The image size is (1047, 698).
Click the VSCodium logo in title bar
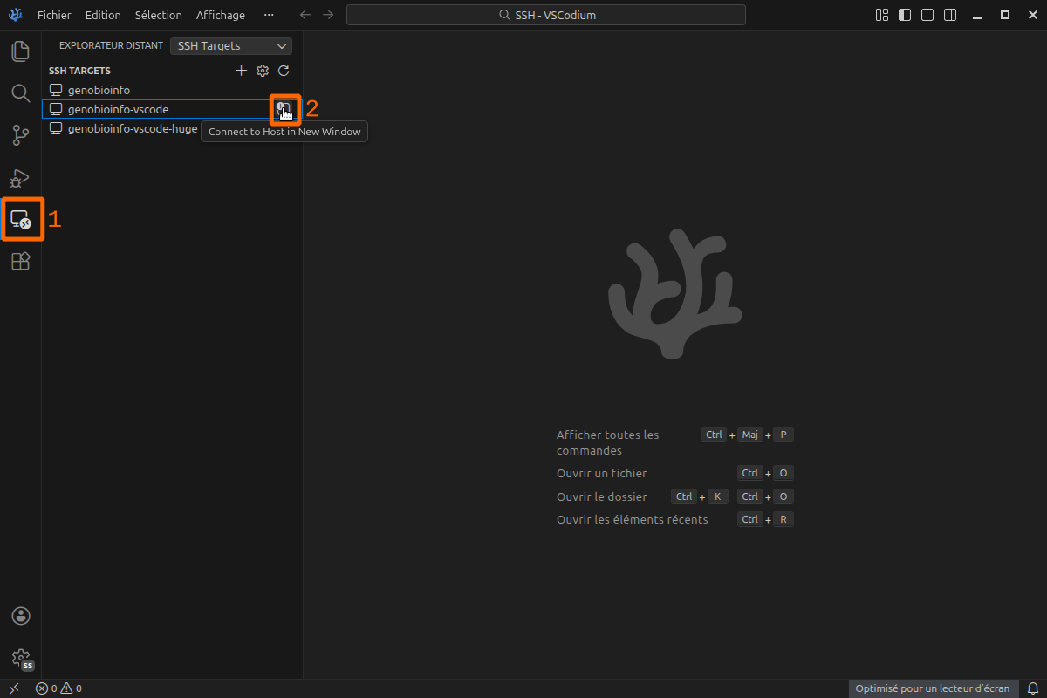click(16, 15)
